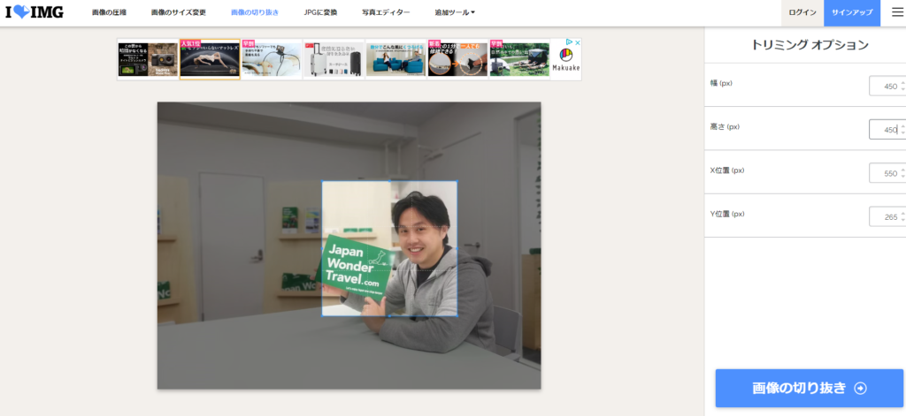Image resolution: width=906 pixels, height=416 pixels.
Task: Expand the 追加ツール dropdown
Action: [455, 13]
